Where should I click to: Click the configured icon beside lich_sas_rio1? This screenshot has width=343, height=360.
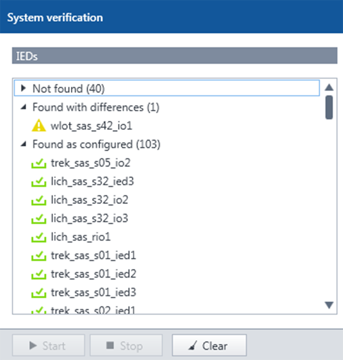(x=39, y=237)
